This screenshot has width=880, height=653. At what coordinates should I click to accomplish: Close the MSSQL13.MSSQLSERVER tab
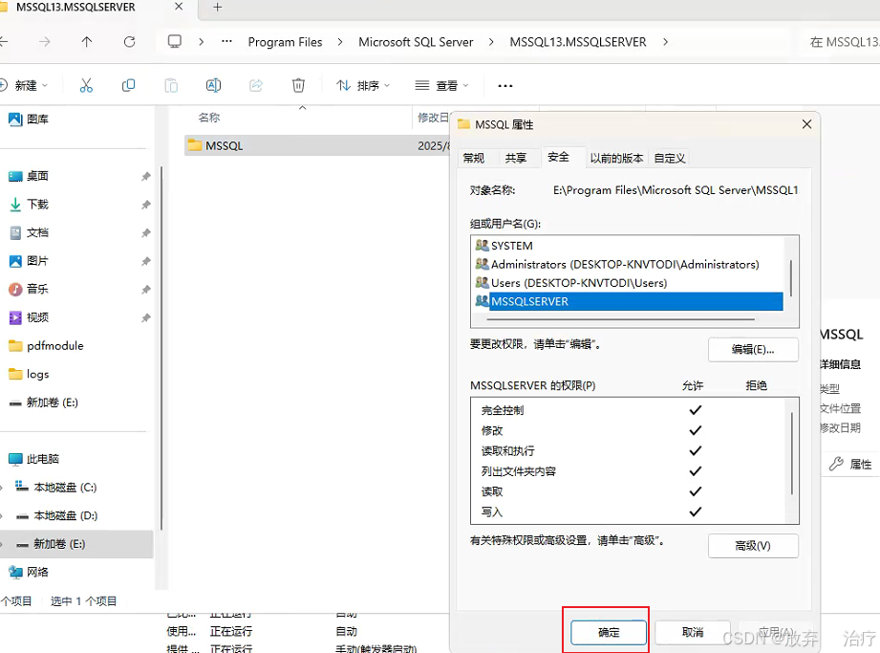pos(179,7)
